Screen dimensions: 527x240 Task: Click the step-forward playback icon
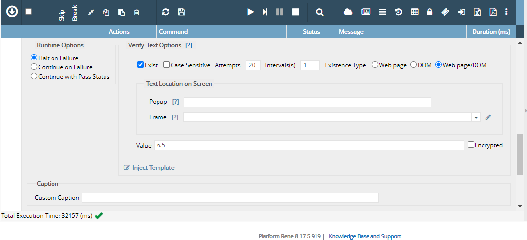coord(265,12)
